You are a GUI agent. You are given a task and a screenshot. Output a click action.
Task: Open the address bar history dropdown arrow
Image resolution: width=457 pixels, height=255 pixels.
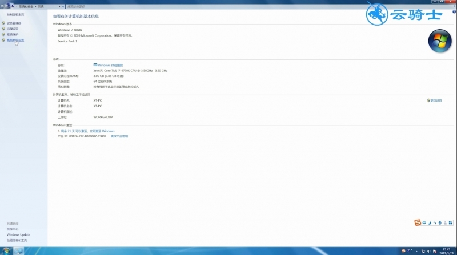tap(59, 6)
